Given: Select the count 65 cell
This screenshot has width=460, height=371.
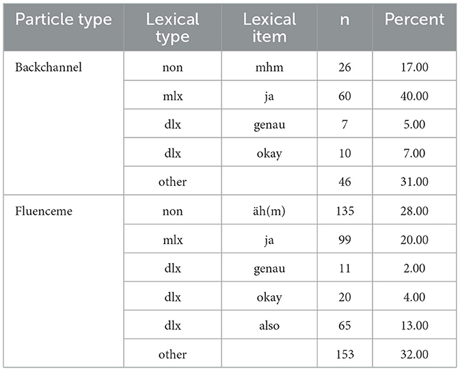Looking at the screenshot, I should tap(344, 326).
